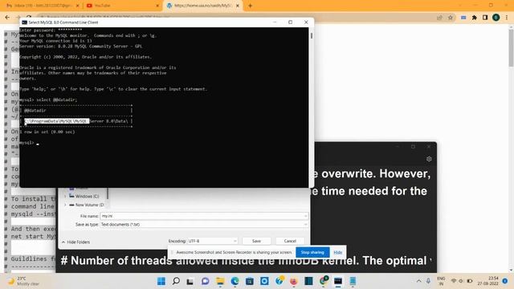Viewport: 514px width, 289px height.
Task: Open a new browser tab
Action: click(250, 6)
